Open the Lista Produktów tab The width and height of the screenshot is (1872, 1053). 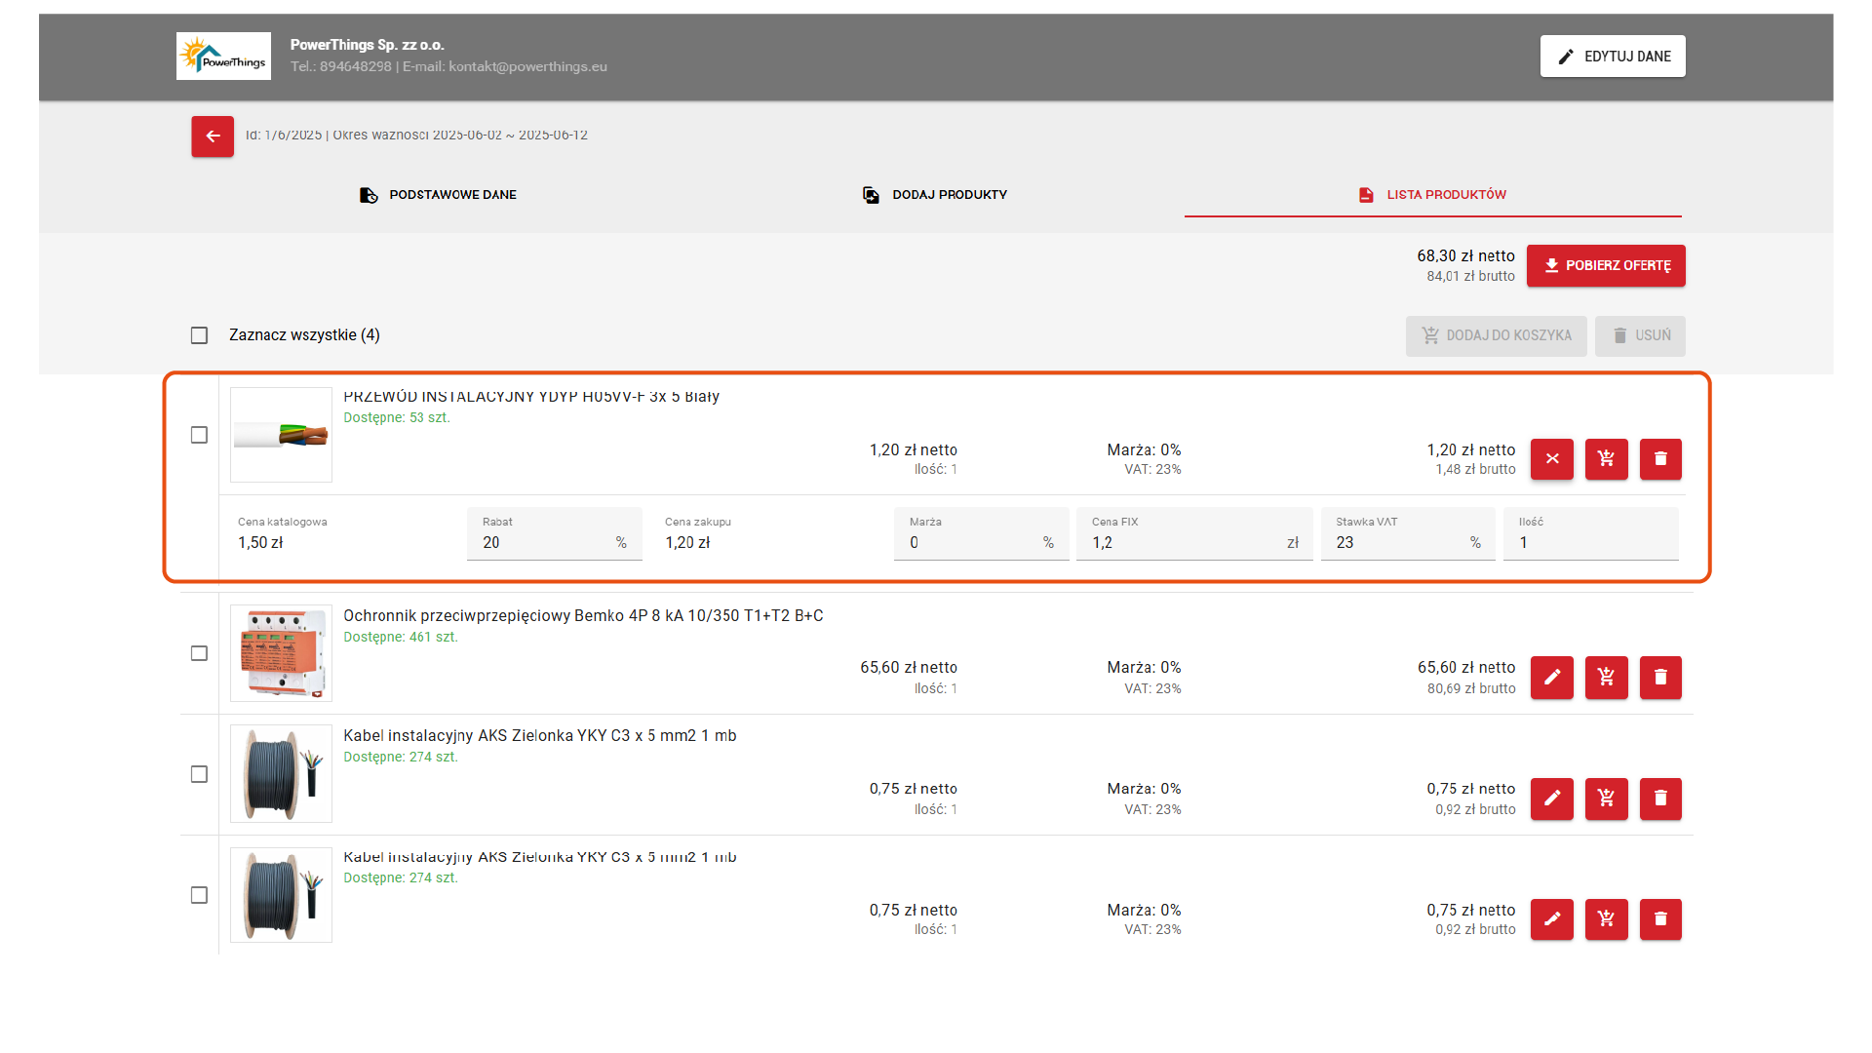1432,195
